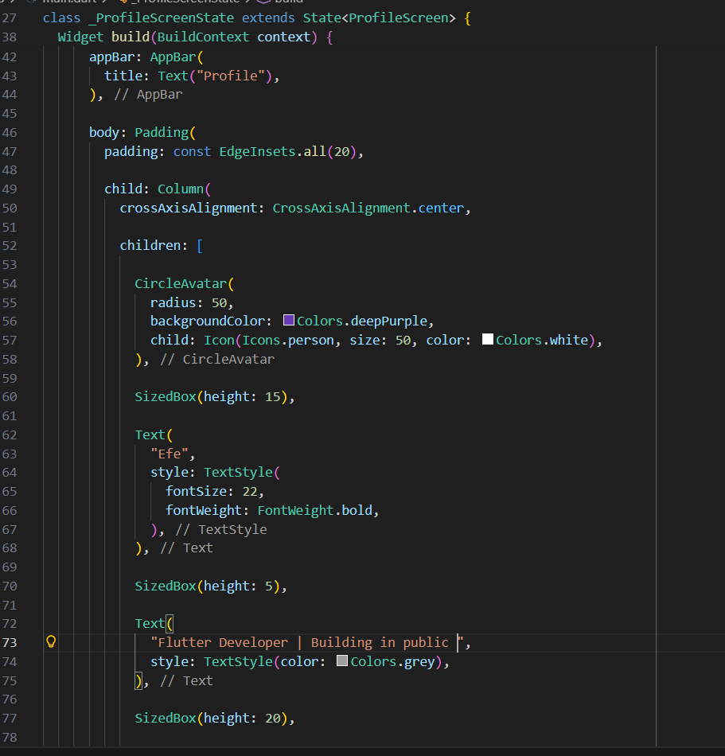This screenshot has height=756, width=725.
Task: Click State<ProfileScreen> in class declaration
Action: pyautogui.click(x=379, y=18)
